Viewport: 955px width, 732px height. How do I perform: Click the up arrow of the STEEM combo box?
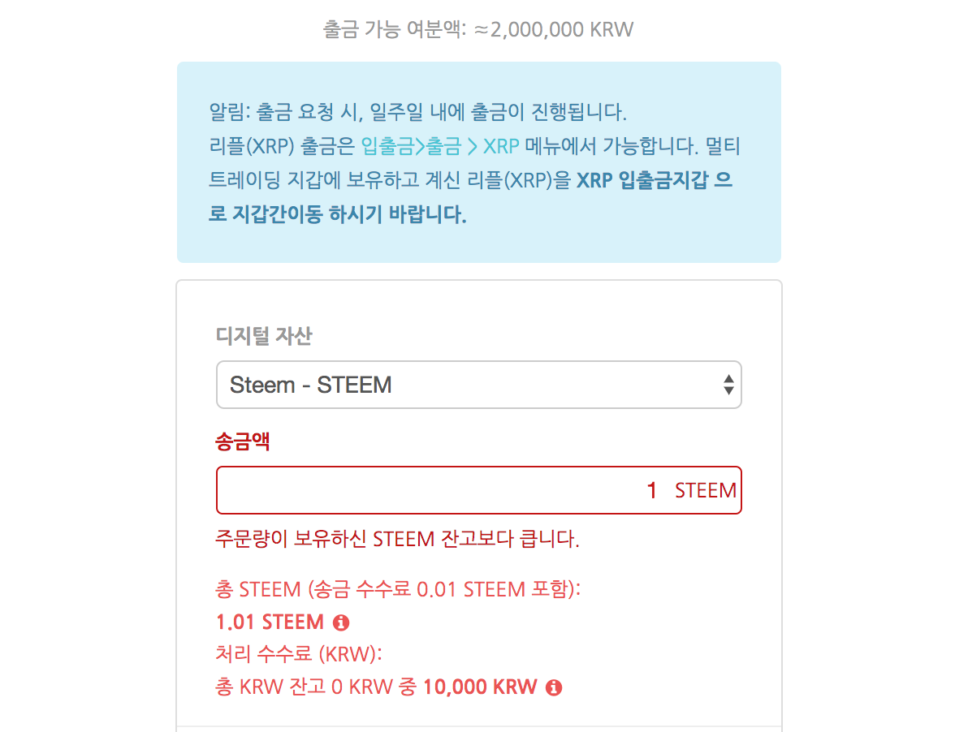point(728,380)
